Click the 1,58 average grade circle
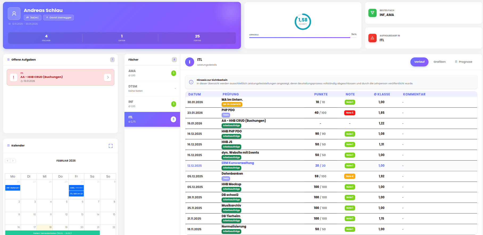 tap(303, 22)
